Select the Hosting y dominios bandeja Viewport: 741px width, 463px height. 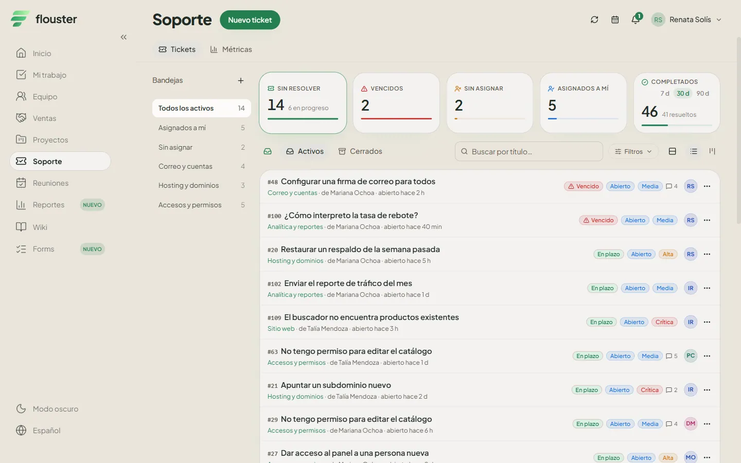click(202, 185)
